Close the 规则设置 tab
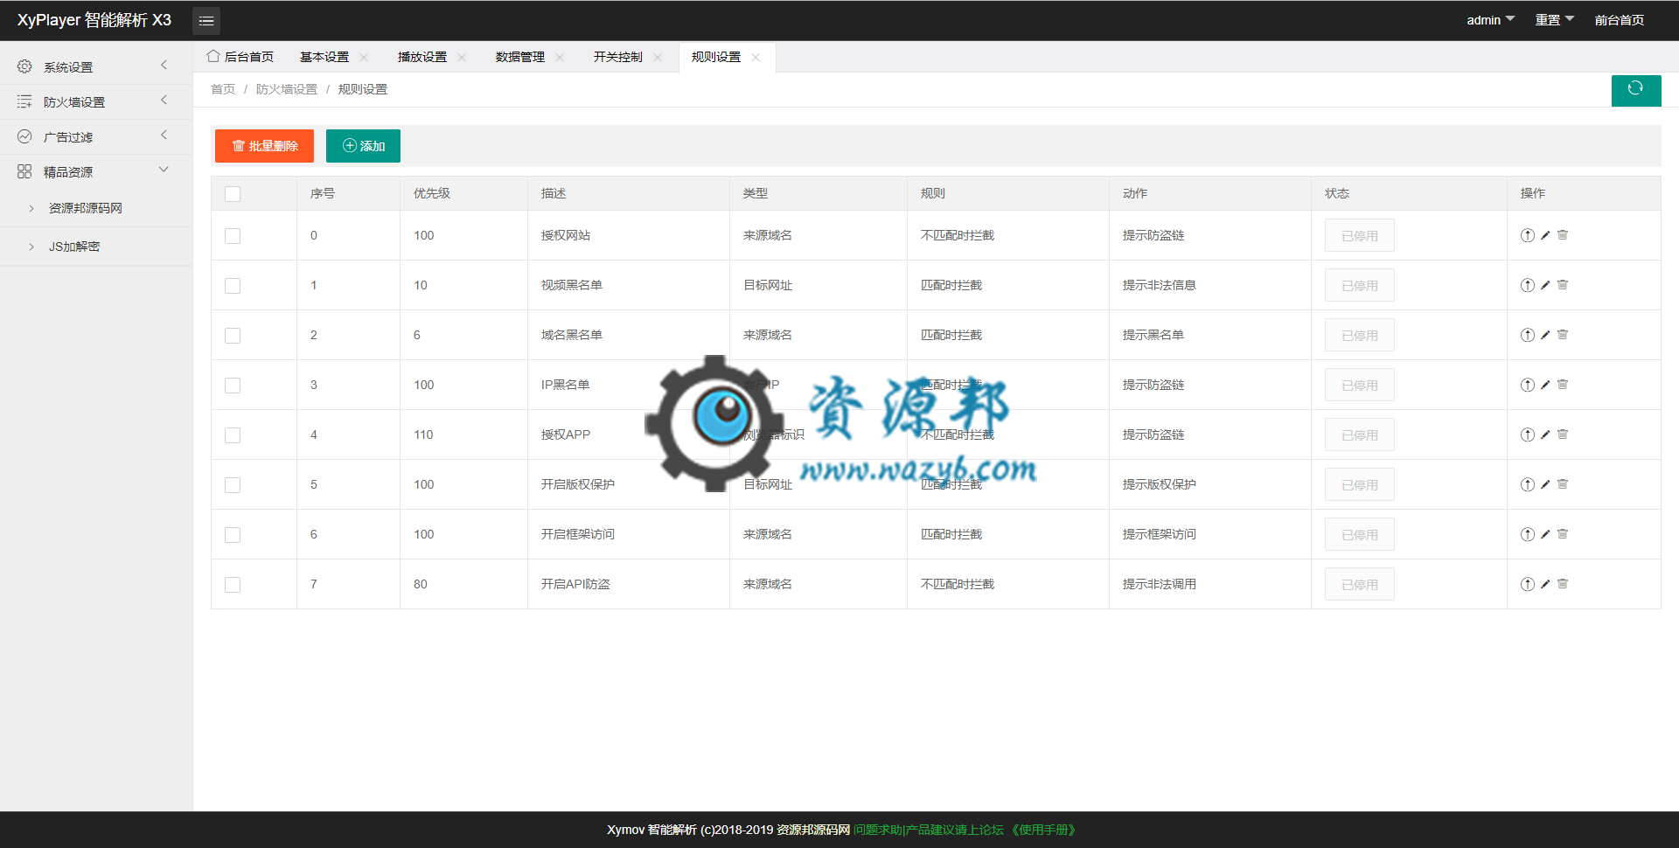 coord(756,57)
